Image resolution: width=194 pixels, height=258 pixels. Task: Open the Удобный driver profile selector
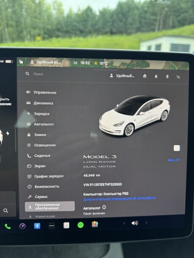122,76
